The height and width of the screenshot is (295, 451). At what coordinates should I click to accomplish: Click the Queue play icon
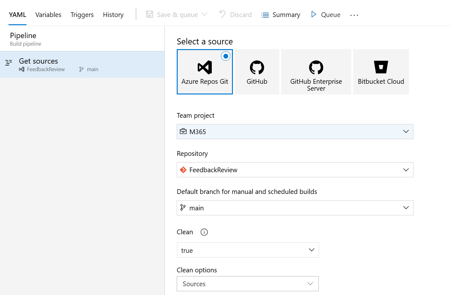point(313,14)
